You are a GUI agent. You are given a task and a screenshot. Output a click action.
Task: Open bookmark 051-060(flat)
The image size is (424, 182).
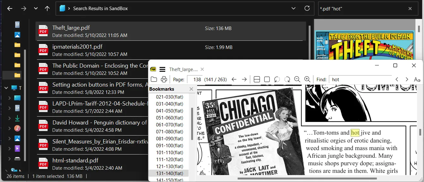tap(170, 118)
